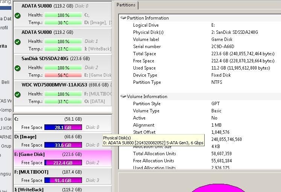The height and width of the screenshot is (192, 281).
Task: Click the green check icon beside Disk 1
Action: click(x=18, y=42)
